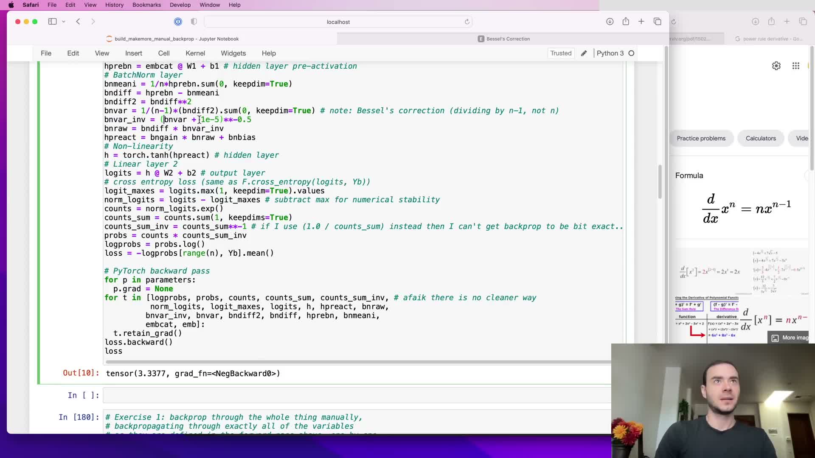Open the Jupyter Cell menu

pos(164,53)
